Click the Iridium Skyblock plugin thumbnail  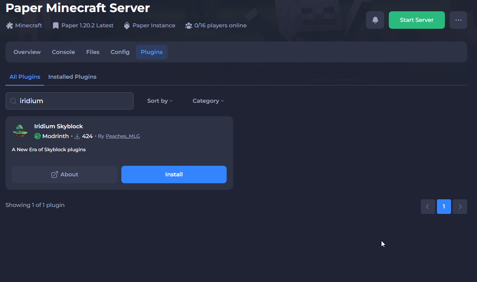coord(20,131)
